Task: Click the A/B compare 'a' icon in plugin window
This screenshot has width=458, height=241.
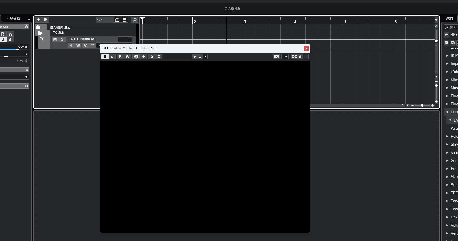Action: coord(136,57)
